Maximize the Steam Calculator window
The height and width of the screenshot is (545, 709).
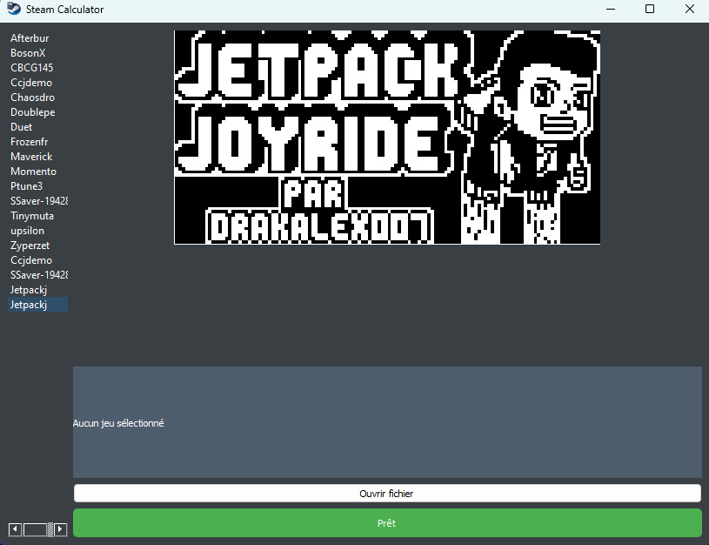point(650,9)
